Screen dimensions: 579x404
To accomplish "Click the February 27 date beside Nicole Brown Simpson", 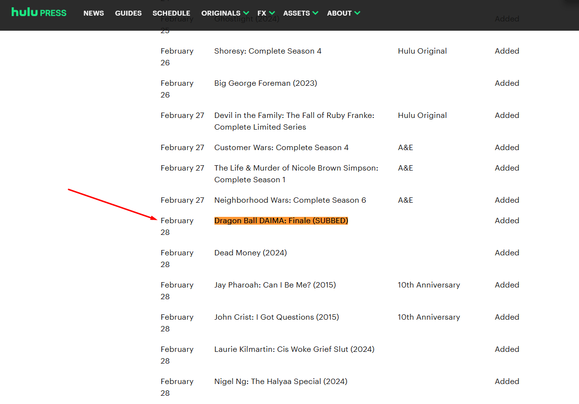I will (x=182, y=168).
